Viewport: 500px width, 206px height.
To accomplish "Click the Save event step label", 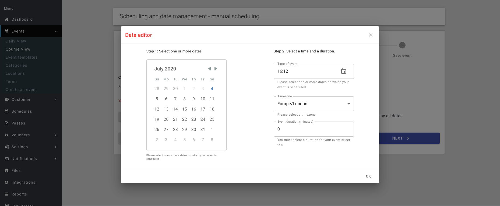I will coord(402,55).
